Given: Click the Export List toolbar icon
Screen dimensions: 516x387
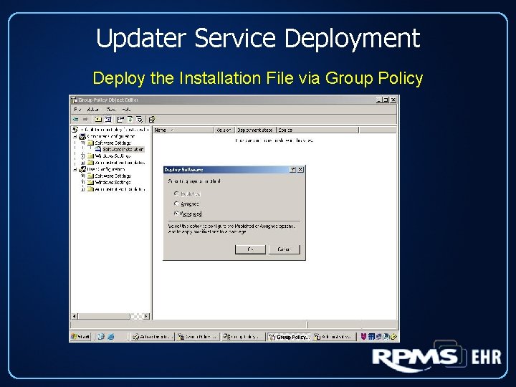Looking at the screenshot, I should pyautogui.click(x=140, y=119).
